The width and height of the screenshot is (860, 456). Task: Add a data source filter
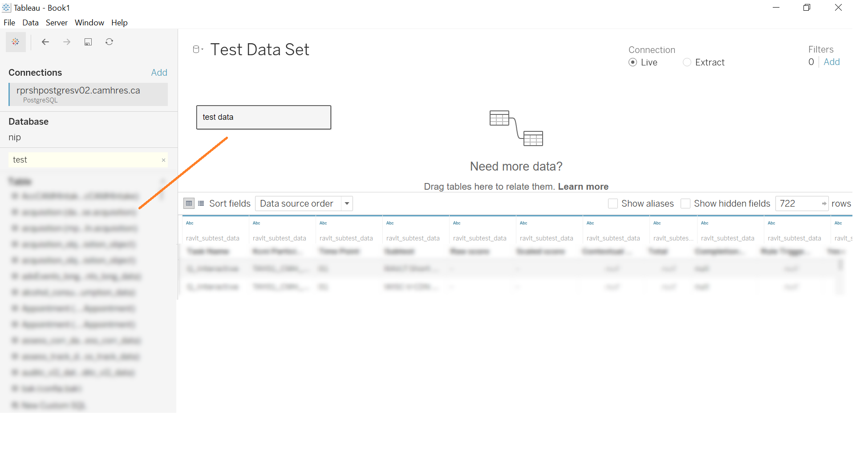click(832, 62)
